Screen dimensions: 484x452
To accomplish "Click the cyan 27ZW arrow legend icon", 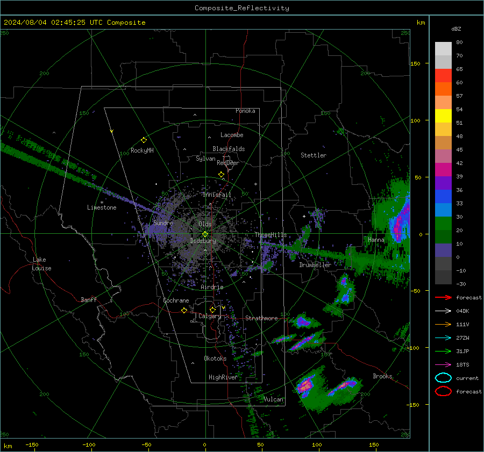I will [x=443, y=338].
